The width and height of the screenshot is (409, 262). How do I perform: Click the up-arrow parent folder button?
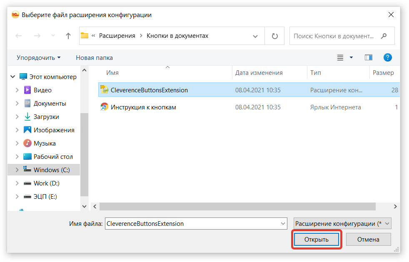click(68, 36)
